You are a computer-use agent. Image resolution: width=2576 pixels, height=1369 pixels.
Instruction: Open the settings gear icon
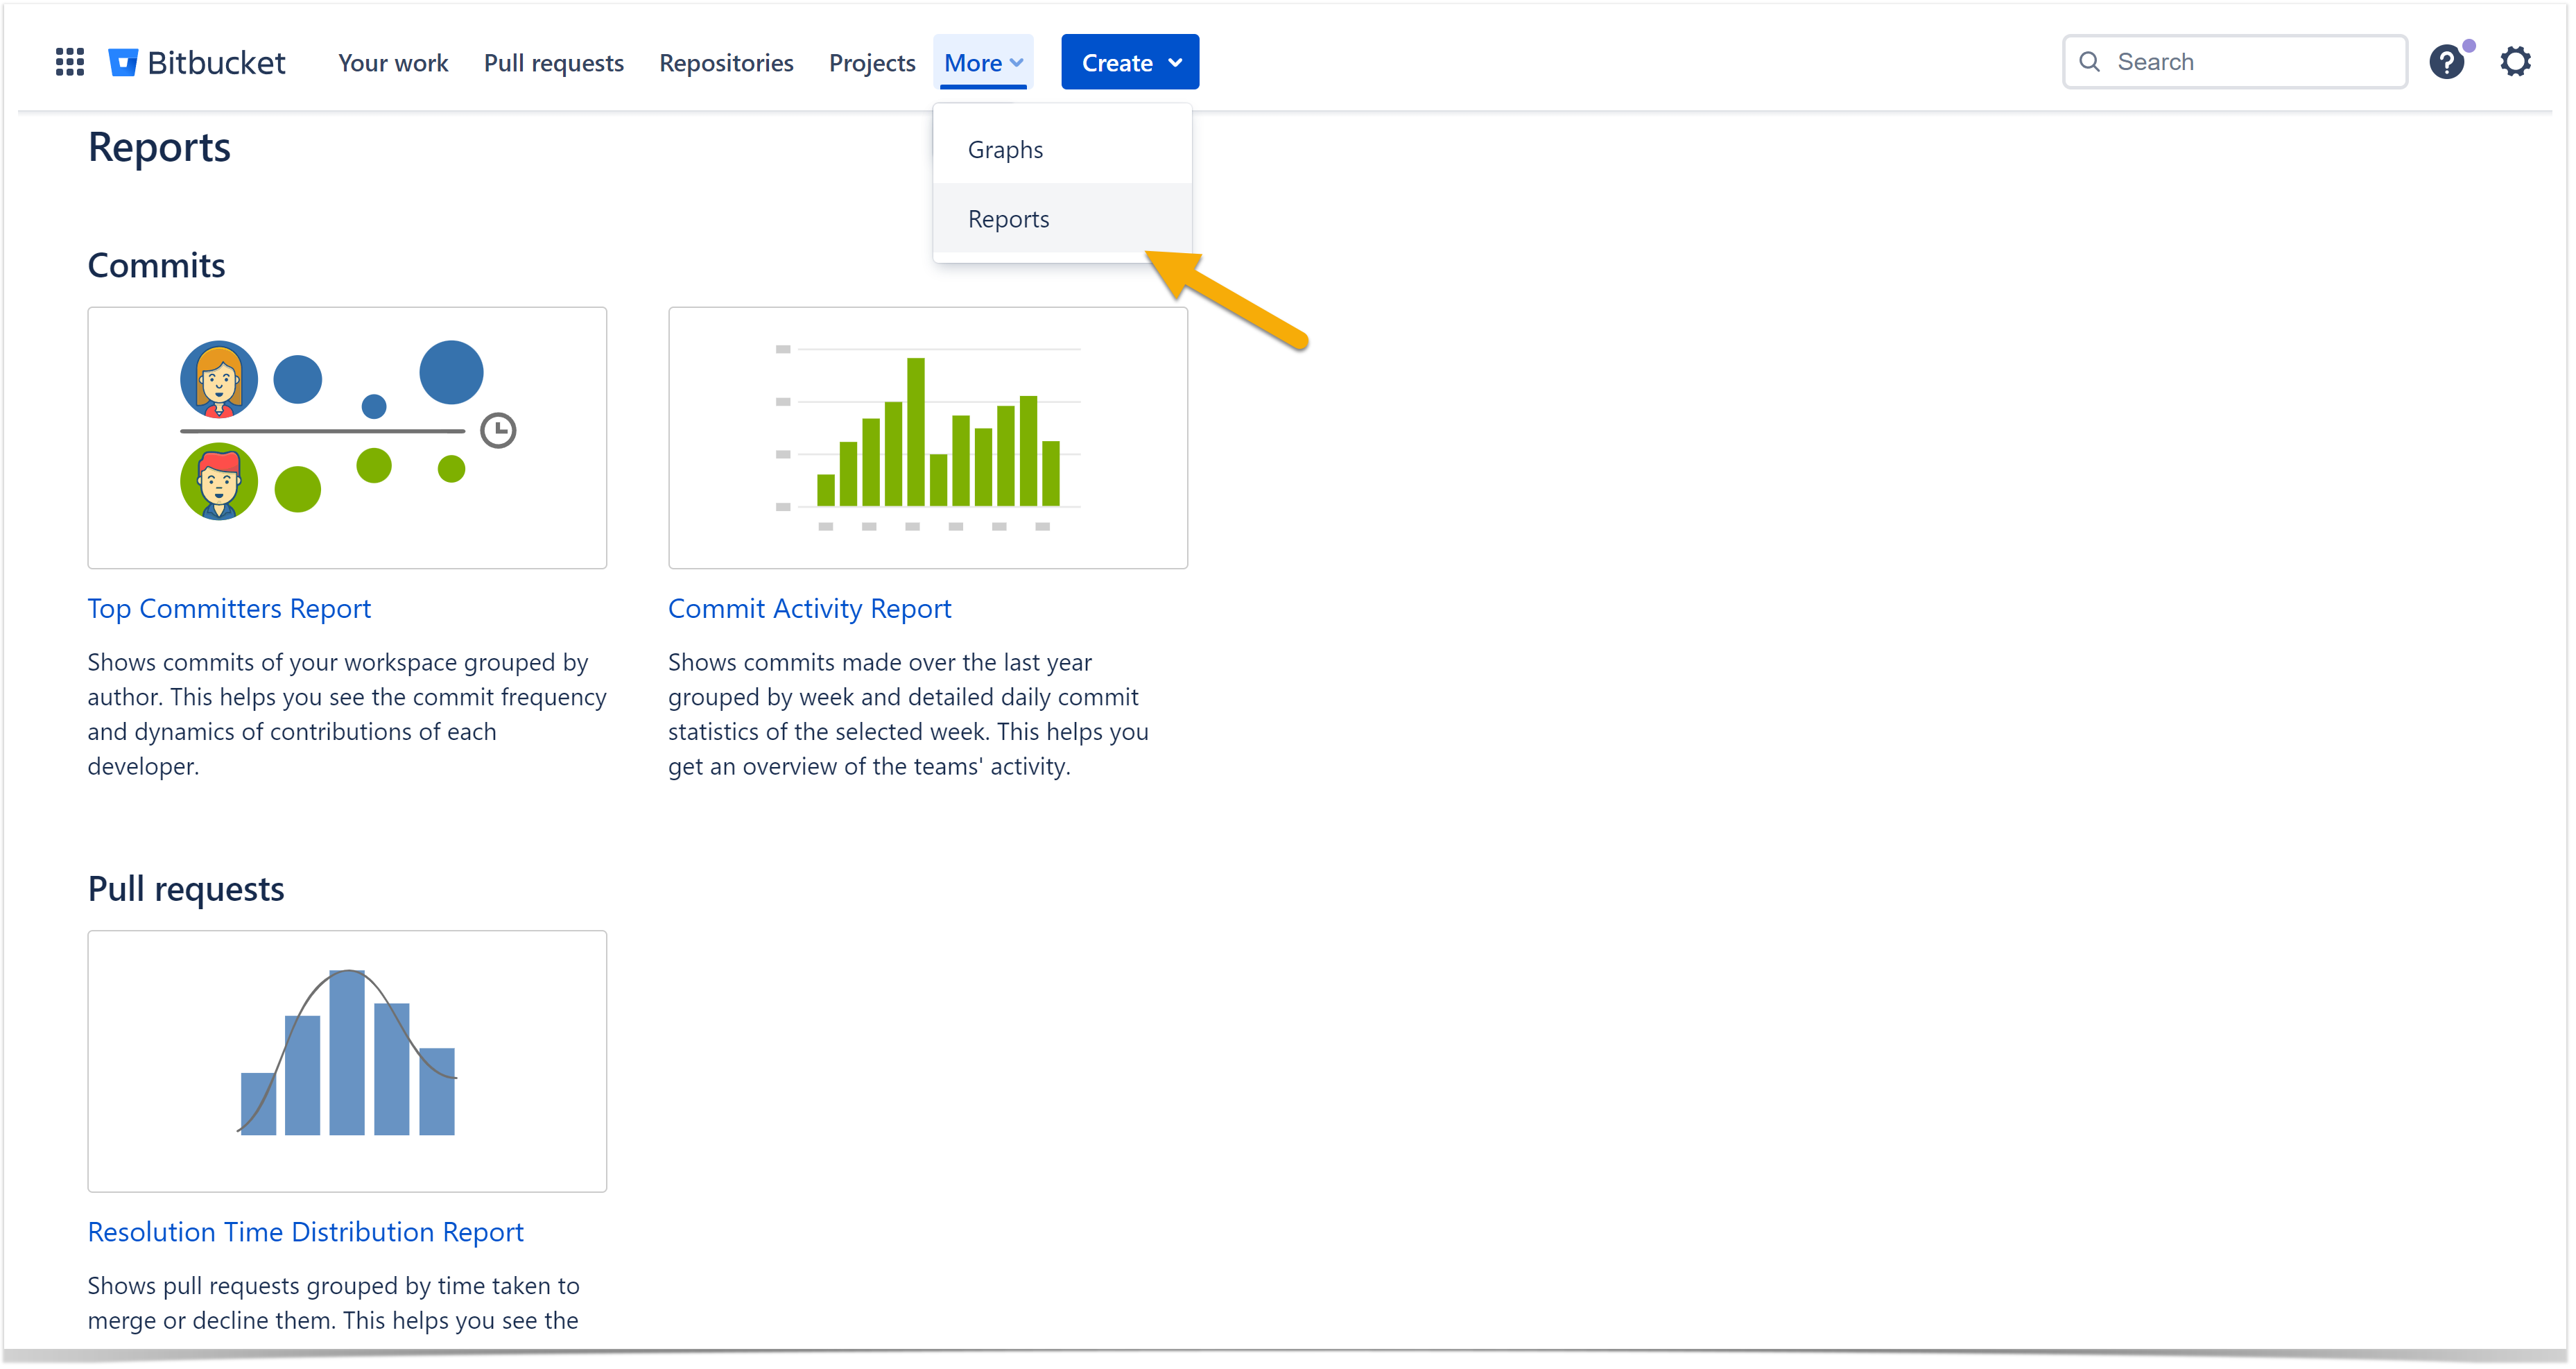pyautogui.click(x=2515, y=62)
